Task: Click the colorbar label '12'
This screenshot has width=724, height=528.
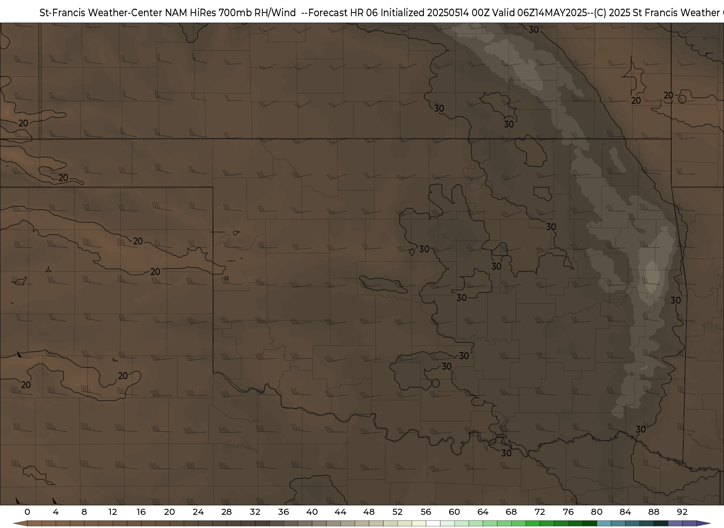Action: click(x=113, y=512)
